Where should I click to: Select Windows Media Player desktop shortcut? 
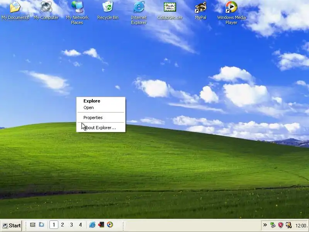tap(231, 12)
